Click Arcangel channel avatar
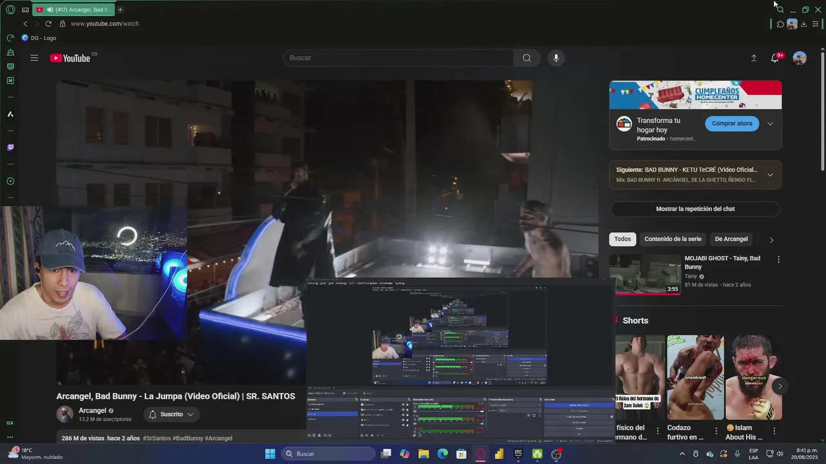Viewport: 826px width, 464px height. [65, 414]
